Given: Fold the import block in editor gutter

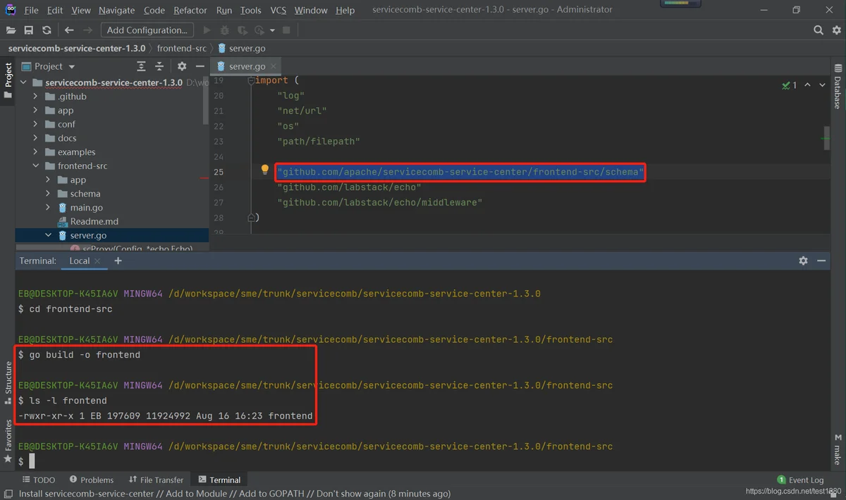Looking at the screenshot, I should [x=251, y=81].
